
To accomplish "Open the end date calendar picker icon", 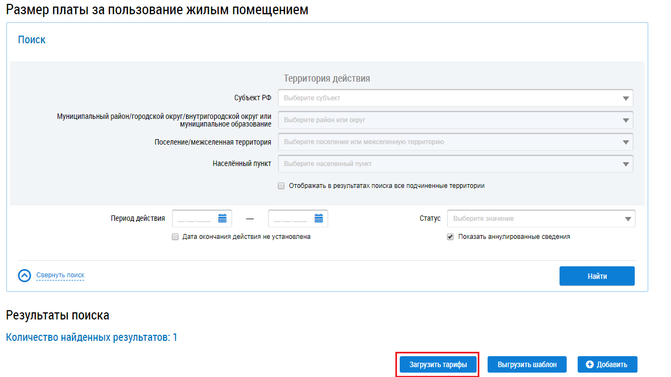I will tap(318, 219).
